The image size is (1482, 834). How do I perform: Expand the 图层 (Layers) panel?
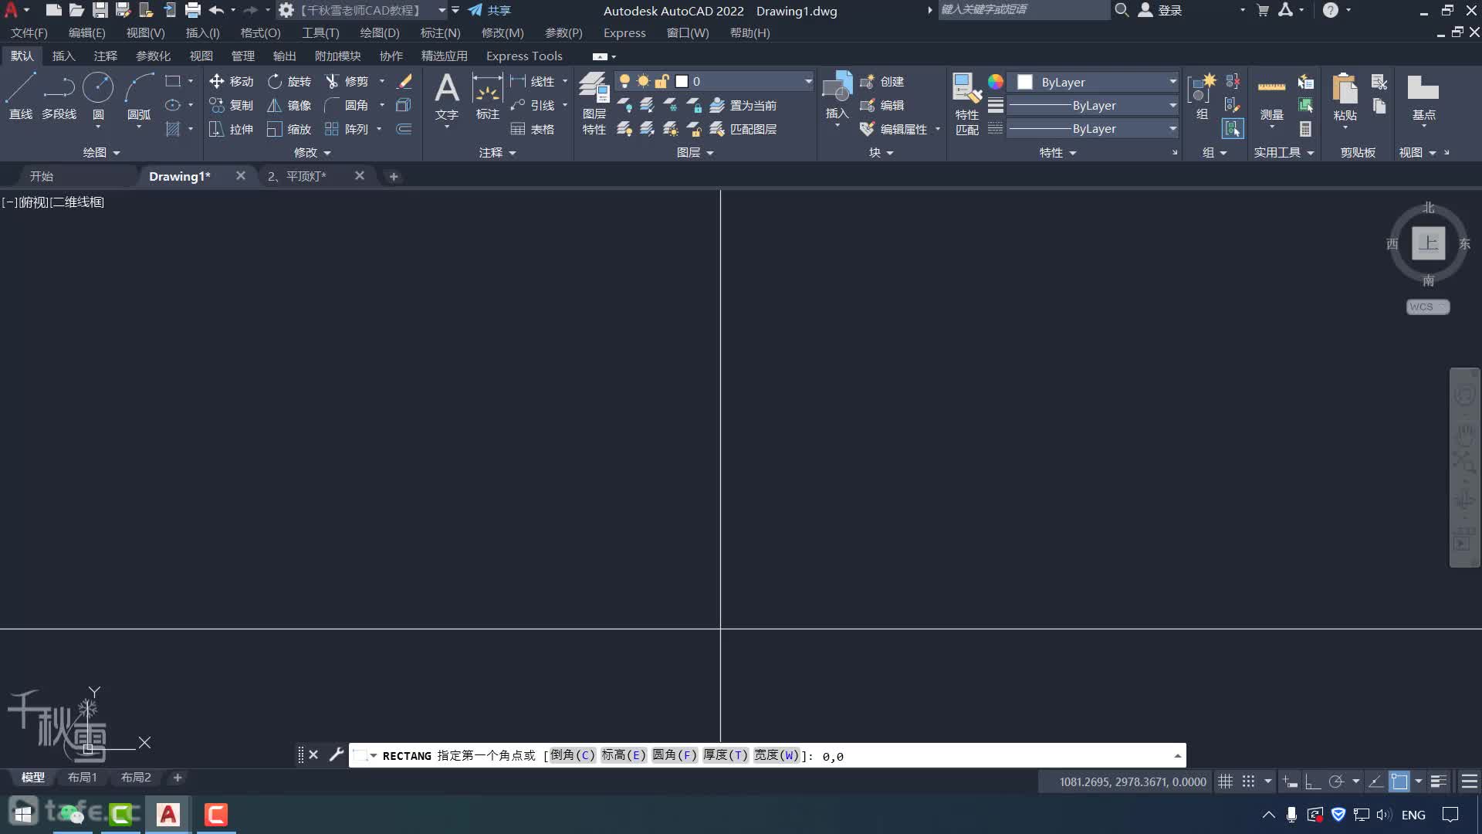[695, 153]
